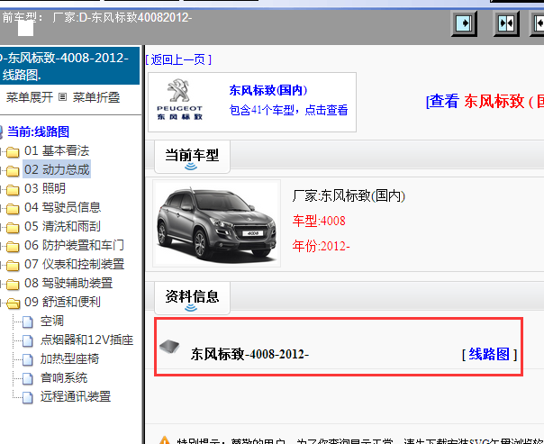Click 菜单折叠 to collapse all menus
Image resolution: width=544 pixels, height=444 pixels.
point(96,97)
